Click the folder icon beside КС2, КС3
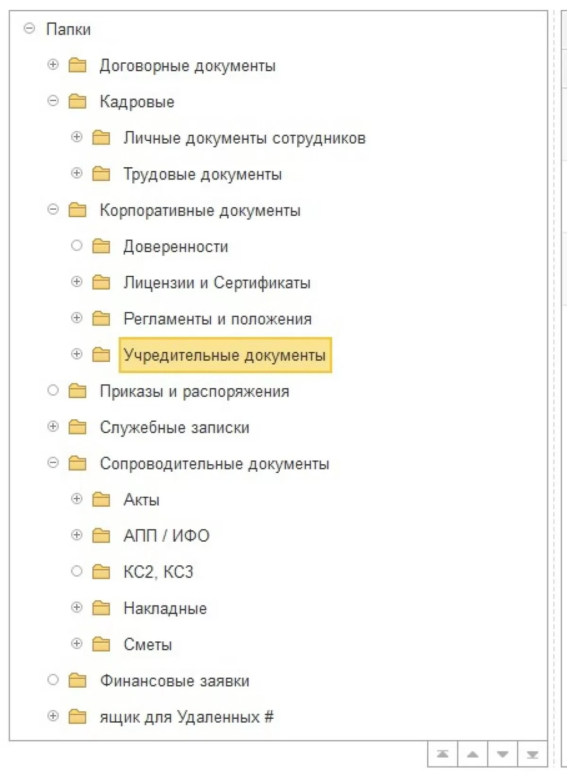 pyautogui.click(x=101, y=572)
